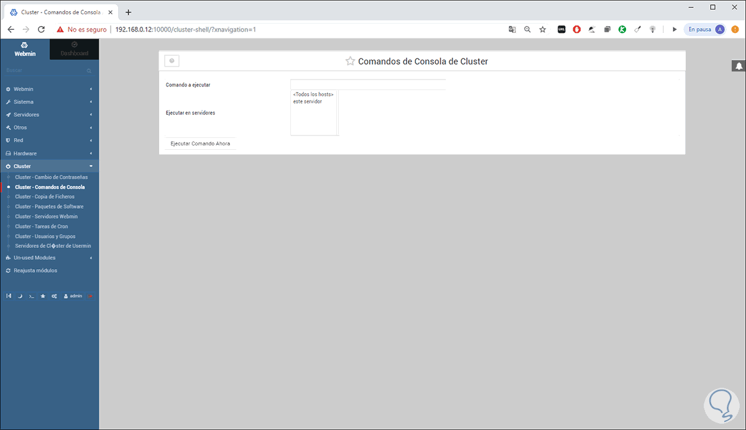746x430 pixels.
Task: Expand the Hardware menu category
Action: point(49,153)
